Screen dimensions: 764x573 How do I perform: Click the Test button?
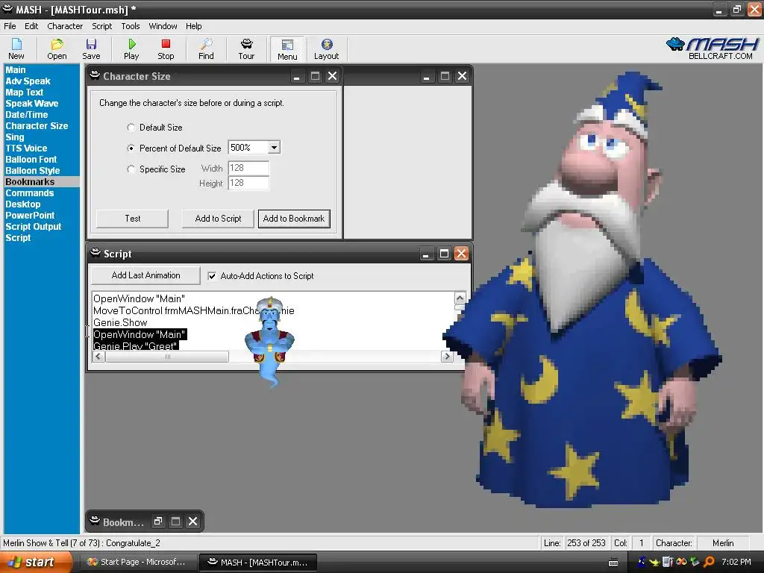pyautogui.click(x=132, y=219)
